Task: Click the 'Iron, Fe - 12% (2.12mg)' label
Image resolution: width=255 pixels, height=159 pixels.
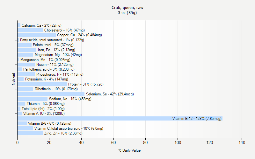Action: point(56,50)
